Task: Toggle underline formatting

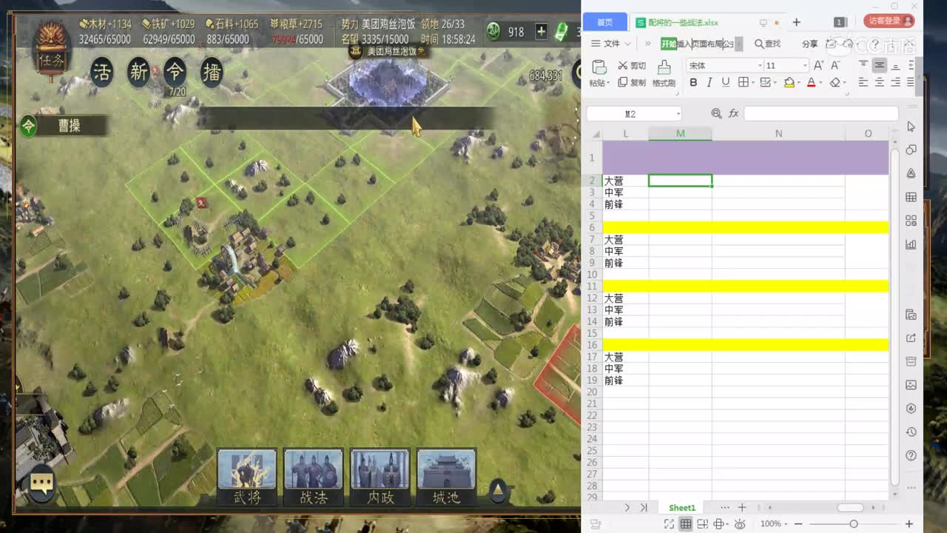Action: click(x=725, y=83)
